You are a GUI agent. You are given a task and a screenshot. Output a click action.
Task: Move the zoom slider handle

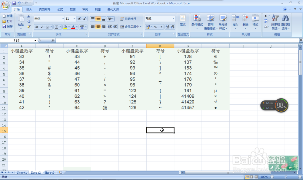286,177
